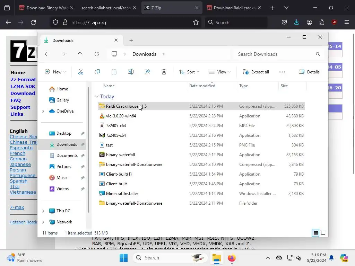
Task: Click the See more ellipsis in Explorer toolbar
Action: [282, 72]
